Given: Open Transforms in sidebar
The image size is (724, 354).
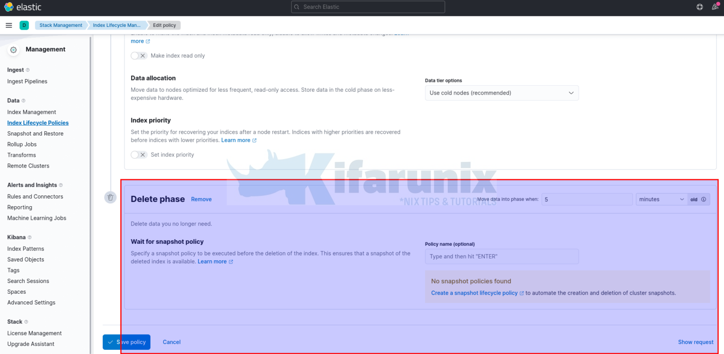Looking at the screenshot, I should [22, 155].
